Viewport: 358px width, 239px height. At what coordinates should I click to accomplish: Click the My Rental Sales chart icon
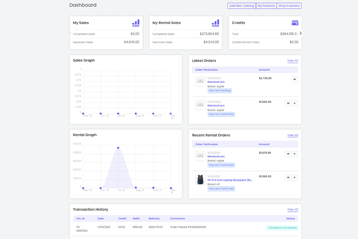pos(215,23)
